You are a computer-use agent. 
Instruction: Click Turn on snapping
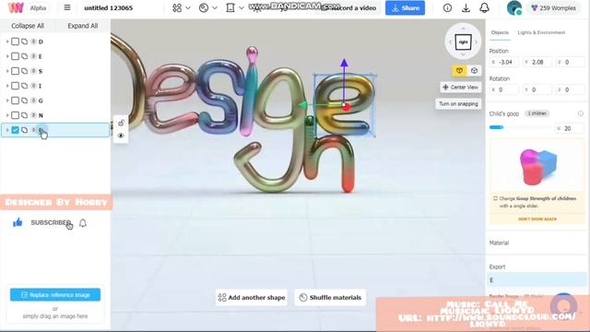pyautogui.click(x=458, y=103)
